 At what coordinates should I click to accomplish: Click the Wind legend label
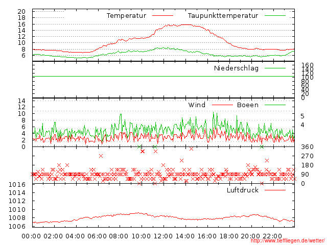point(197,105)
